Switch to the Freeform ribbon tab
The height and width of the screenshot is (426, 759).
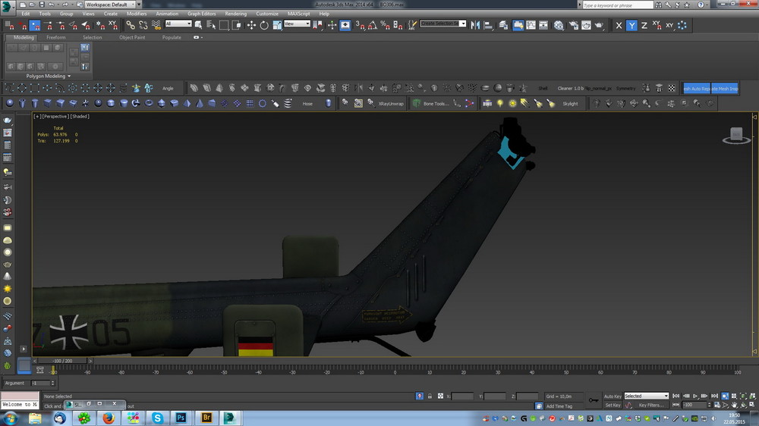[x=56, y=37]
